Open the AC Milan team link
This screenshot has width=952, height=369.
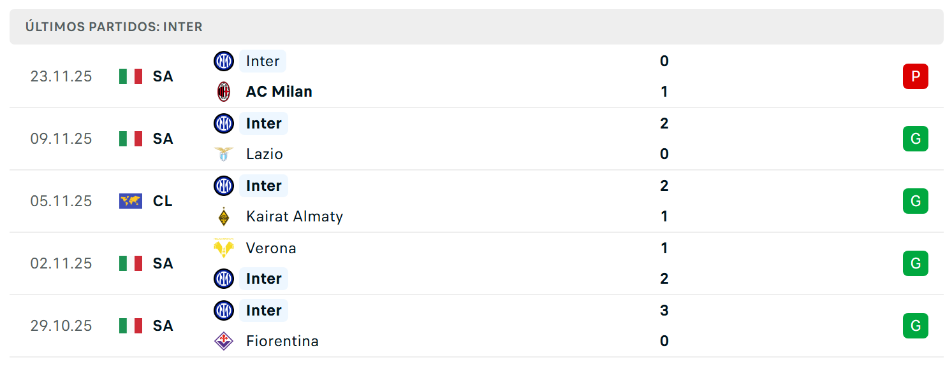pyautogui.click(x=279, y=92)
